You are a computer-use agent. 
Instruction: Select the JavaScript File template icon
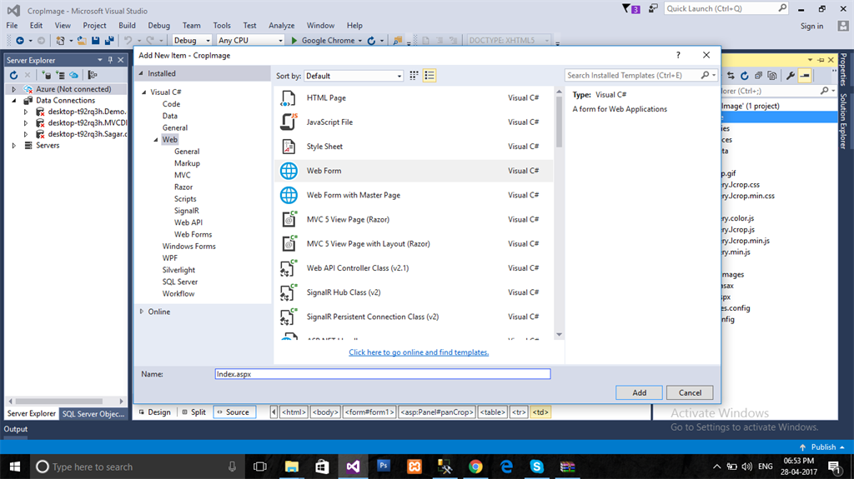[x=289, y=122]
